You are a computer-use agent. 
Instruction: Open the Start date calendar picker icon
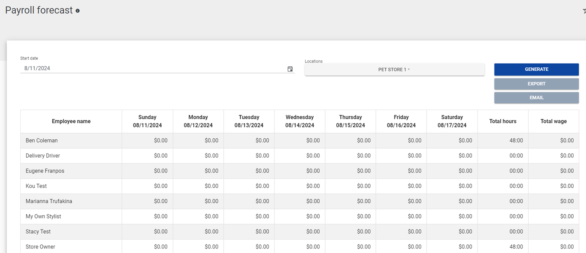290,69
